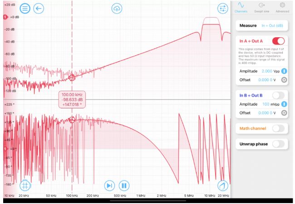The height and width of the screenshot is (204, 295).
Task: Open the hamburger main menu
Action: pos(25,8)
